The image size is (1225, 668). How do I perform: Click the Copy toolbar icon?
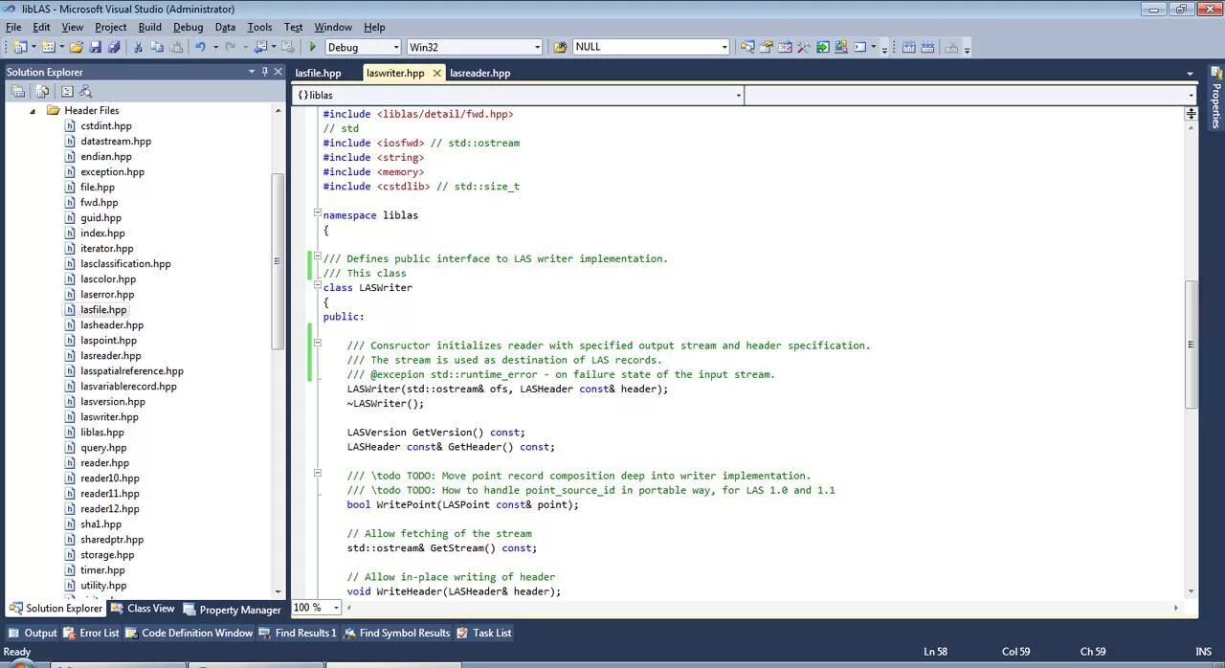click(157, 47)
